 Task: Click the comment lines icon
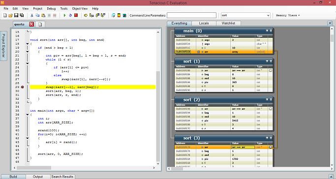(49, 15)
